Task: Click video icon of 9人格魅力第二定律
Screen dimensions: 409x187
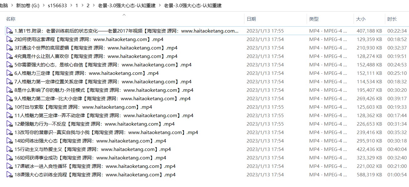Action: [x=9, y=99]
